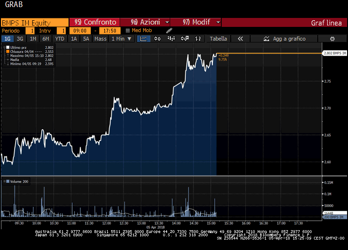
Task: Click the 17:50 end time field
Action: [110, 31]
